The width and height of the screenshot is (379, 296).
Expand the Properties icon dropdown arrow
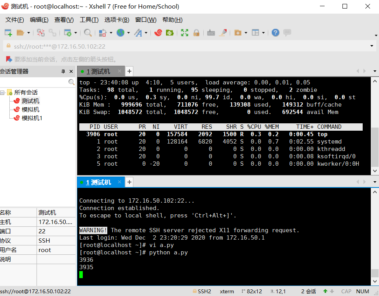76,33
